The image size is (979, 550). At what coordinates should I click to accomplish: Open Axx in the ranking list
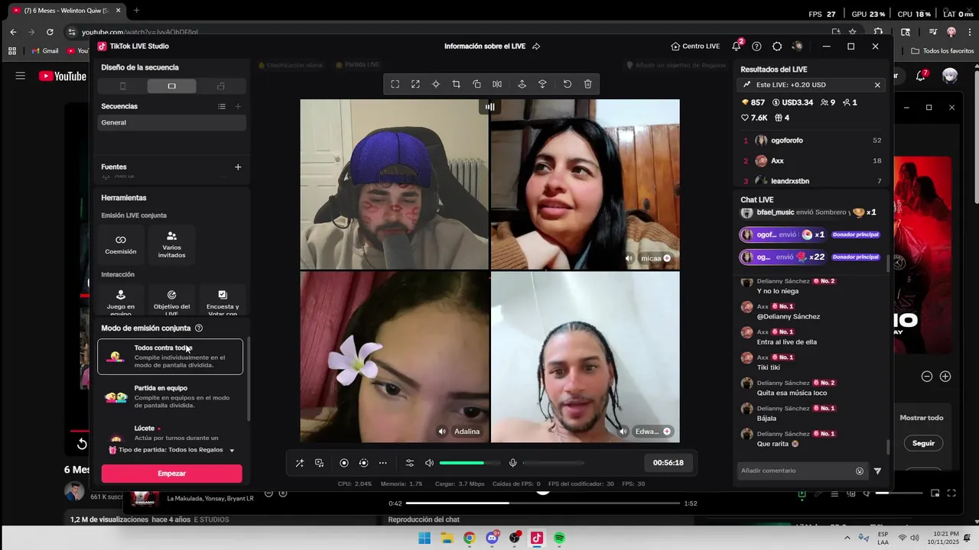[x=812, y=161]
